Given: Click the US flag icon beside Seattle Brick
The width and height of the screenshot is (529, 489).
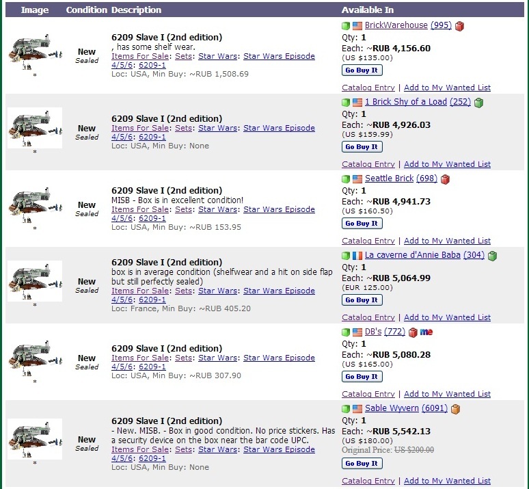Looking at the screenshot, I should 357,179.
